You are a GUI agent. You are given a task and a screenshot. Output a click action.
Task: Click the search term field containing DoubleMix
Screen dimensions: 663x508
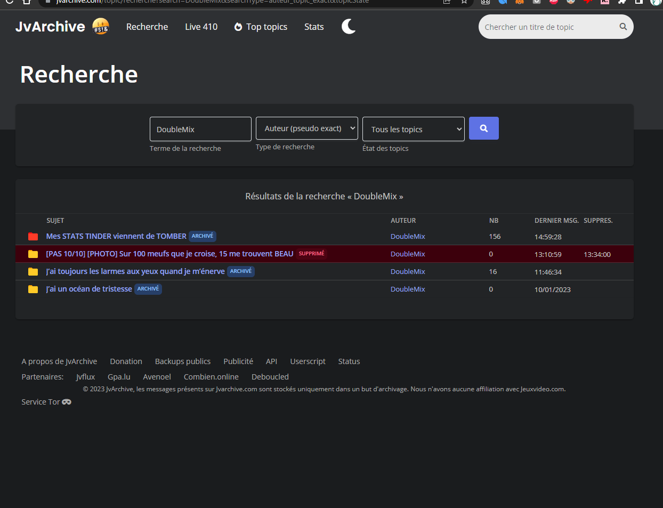pyautogui.click(x=200, y=129)
